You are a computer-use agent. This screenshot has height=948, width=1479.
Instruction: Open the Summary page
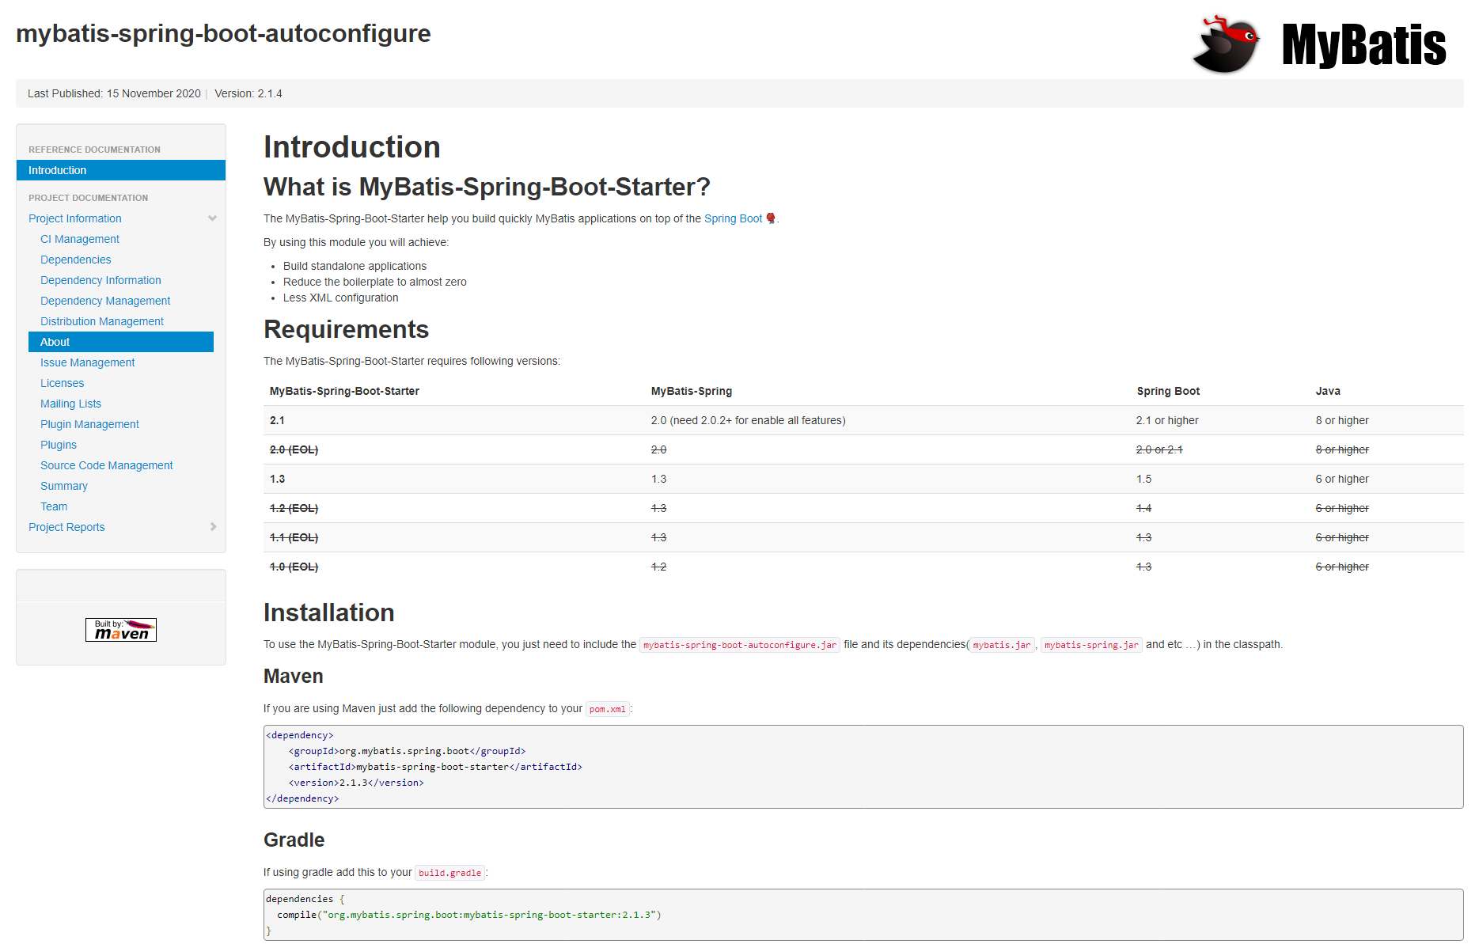64,486
